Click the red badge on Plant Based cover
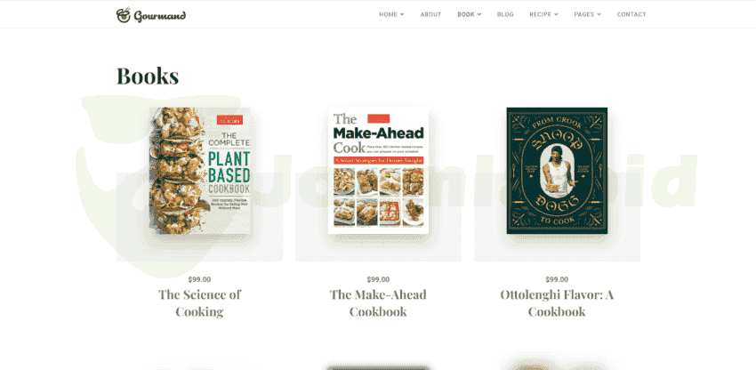 tap(229, 120)
